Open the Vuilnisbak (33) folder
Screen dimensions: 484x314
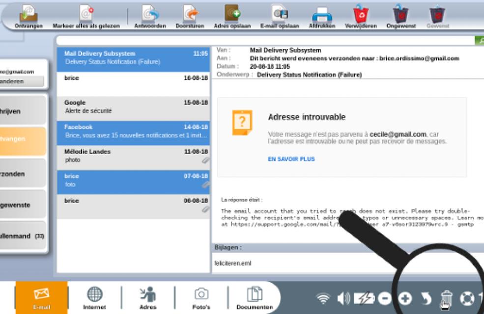(23, 236)
